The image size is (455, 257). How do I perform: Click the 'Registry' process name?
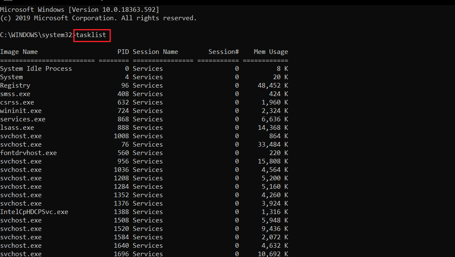tap(15, 86)
